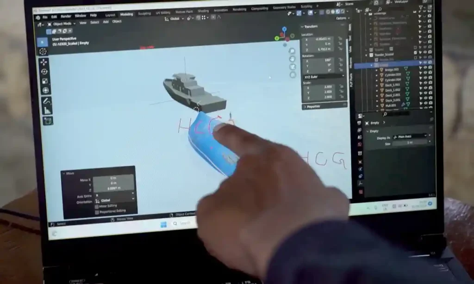This screenshot has height=284, width=474.
Task: Collapse the Move operator panel
Action: pos(68,173)
